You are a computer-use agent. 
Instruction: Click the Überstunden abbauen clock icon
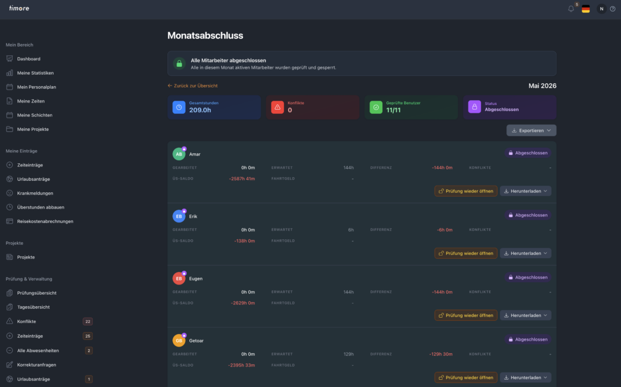click(x=10, y=207)
